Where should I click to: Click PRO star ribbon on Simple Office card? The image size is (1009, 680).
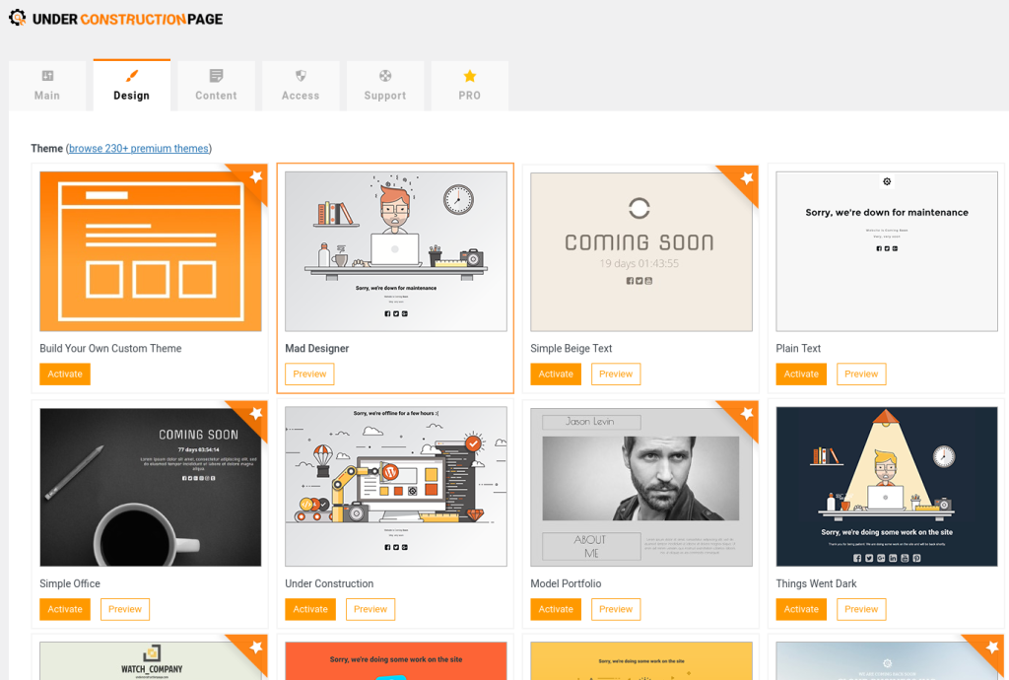click(253, 414)
